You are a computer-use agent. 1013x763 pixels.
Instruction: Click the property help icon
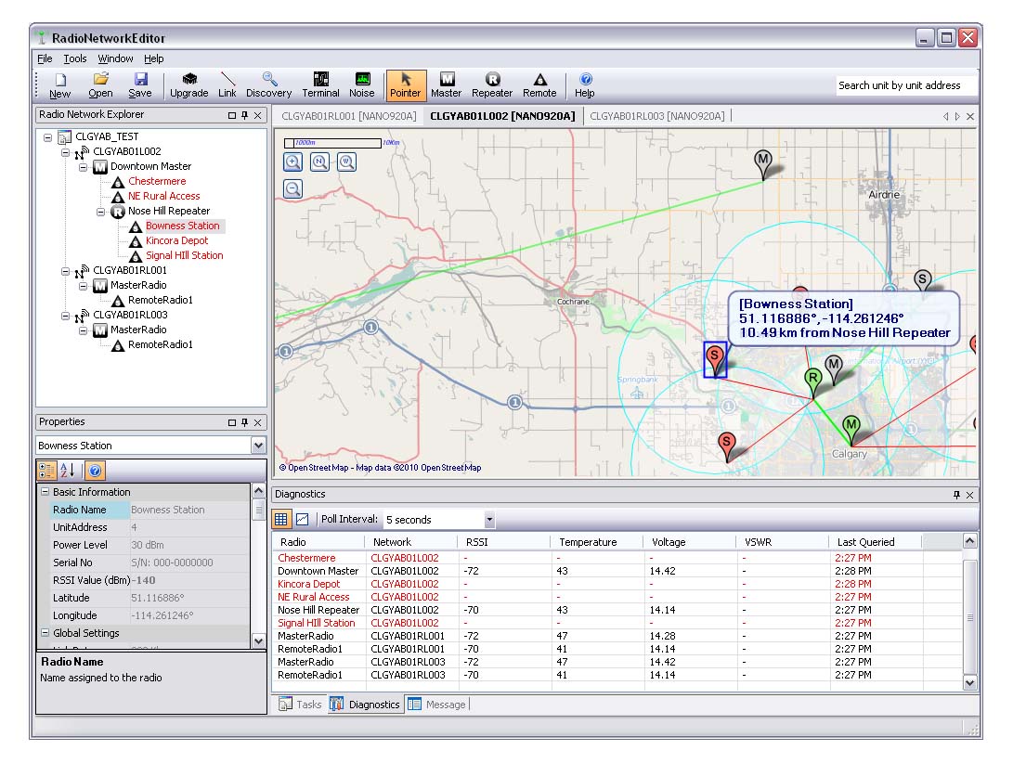(x=95, y=471)
